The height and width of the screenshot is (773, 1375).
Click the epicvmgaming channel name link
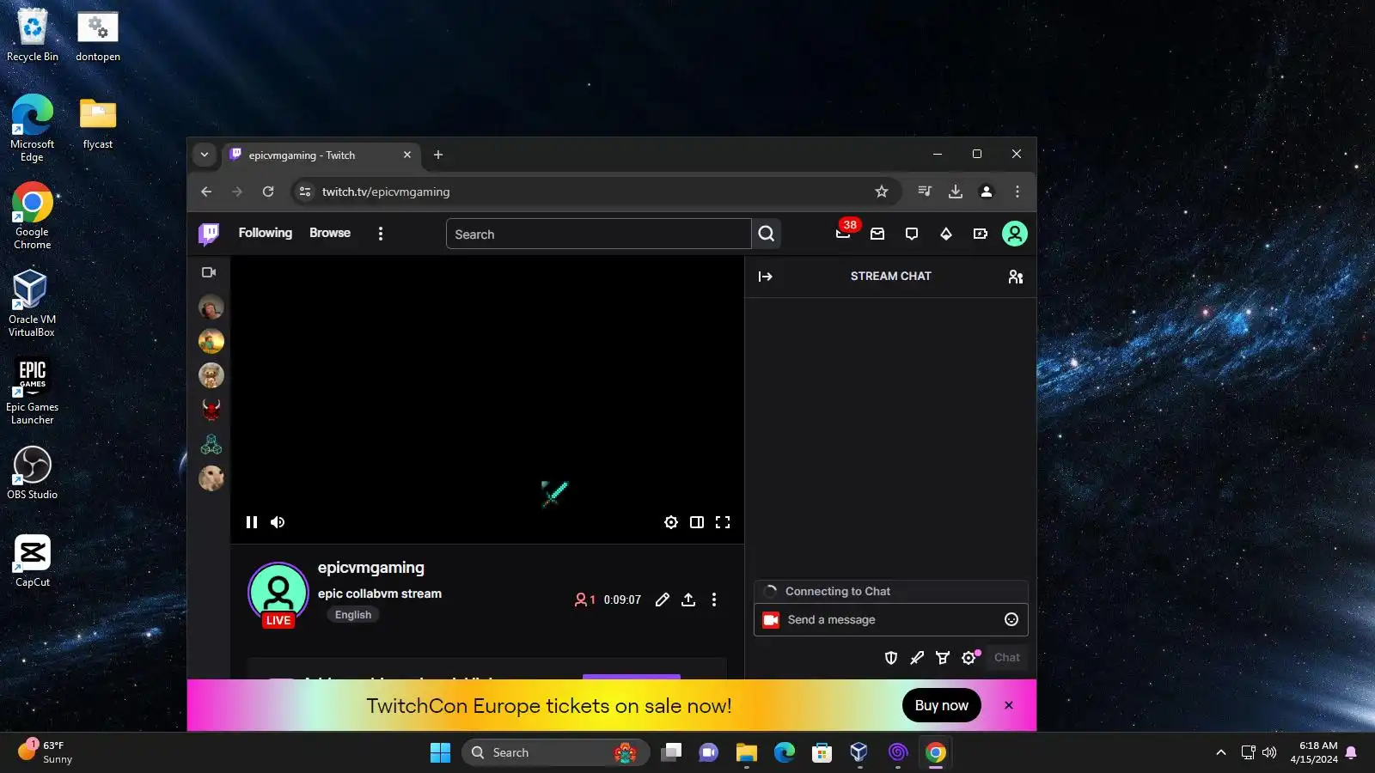pyautogui.click(x=371, y=568)
